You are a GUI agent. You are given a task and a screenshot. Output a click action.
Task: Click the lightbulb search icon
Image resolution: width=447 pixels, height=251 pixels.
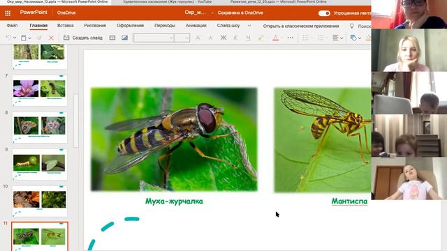pyautogui.click(x=351, y=26)
